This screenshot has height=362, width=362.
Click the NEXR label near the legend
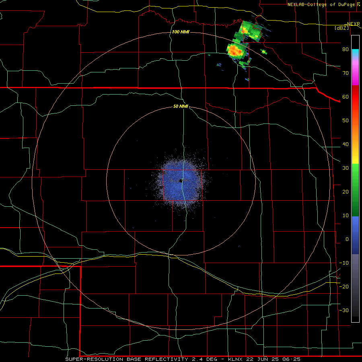click(x=353, y=24)
